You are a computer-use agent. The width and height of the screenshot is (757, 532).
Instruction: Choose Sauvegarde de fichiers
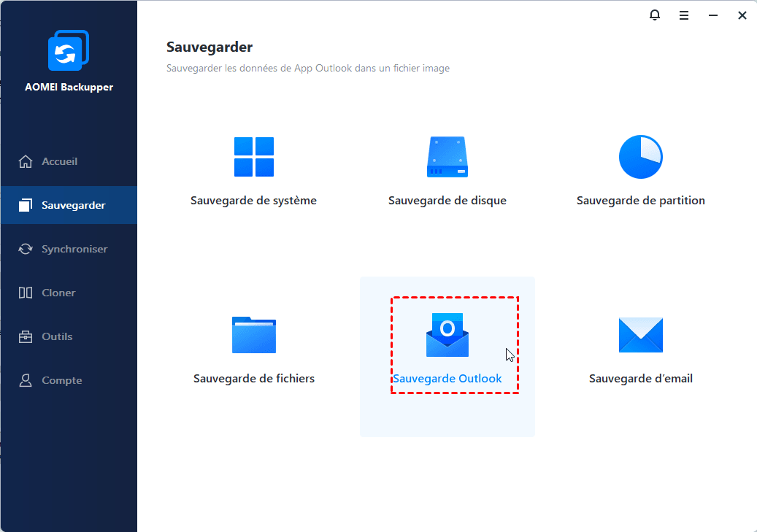click(x=254, y=379)
